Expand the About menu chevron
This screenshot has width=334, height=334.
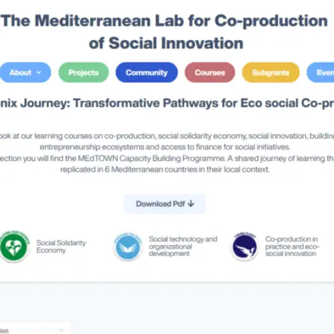39,73
